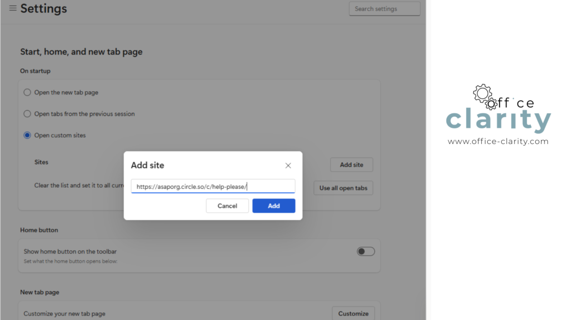This screenshot has width=569, height=320.
Task: Choose 'Open tabs from the previous session'
Action: (x=27, y=114)
